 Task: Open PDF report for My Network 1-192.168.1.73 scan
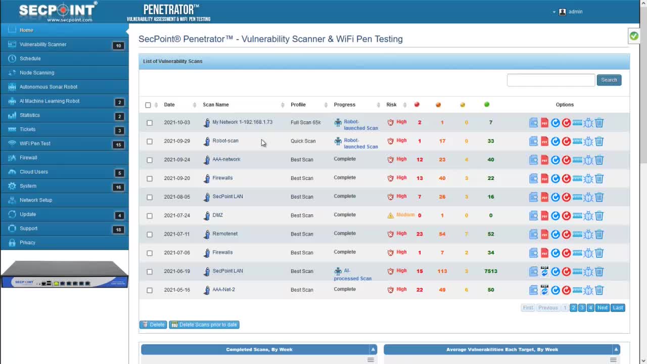[544, 123]
